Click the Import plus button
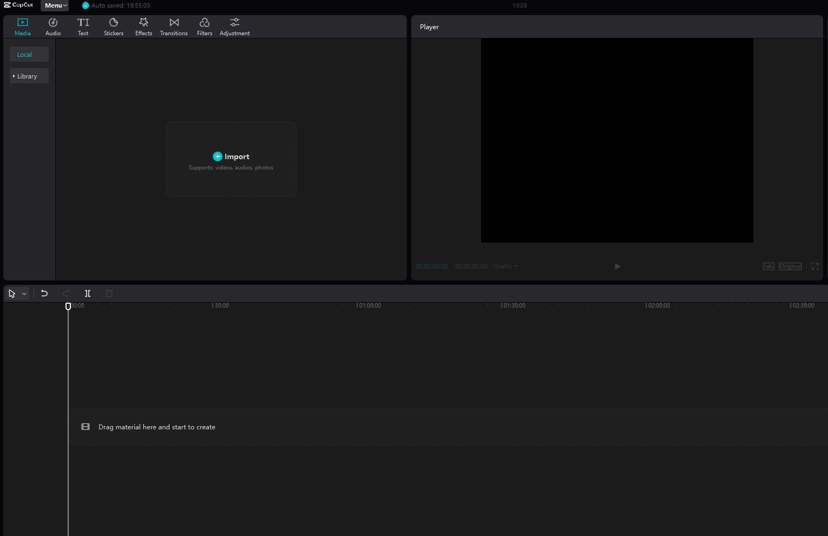 (218, 156)
